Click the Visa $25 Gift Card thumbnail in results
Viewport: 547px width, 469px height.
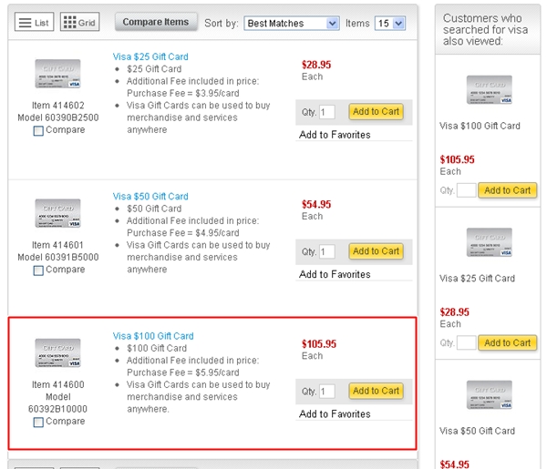(x=58, y=74)
